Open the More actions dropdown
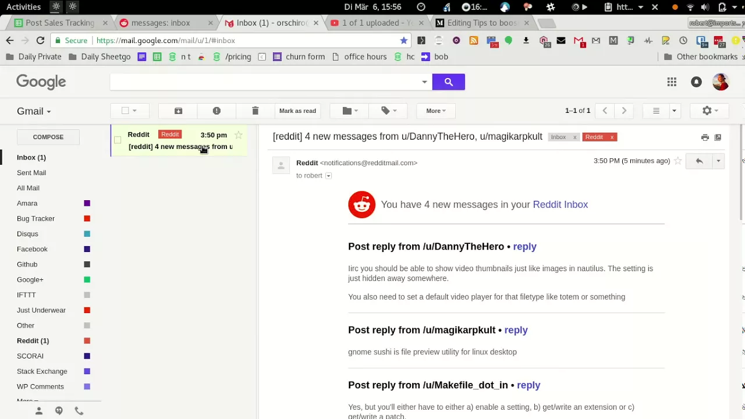 click(435, 111)
